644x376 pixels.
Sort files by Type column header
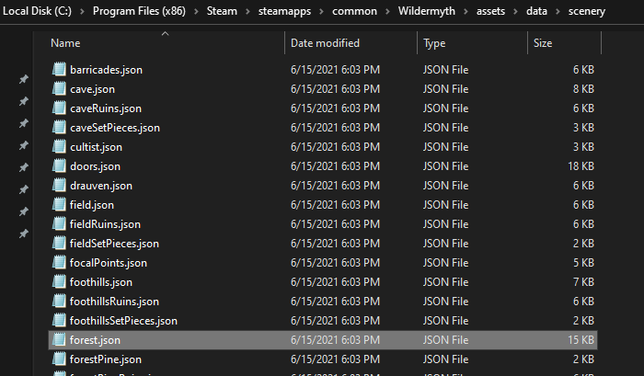point(434,43)
